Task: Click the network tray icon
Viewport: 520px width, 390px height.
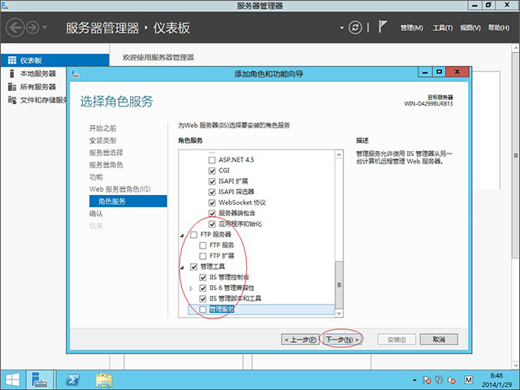Action: click(439, 380)
